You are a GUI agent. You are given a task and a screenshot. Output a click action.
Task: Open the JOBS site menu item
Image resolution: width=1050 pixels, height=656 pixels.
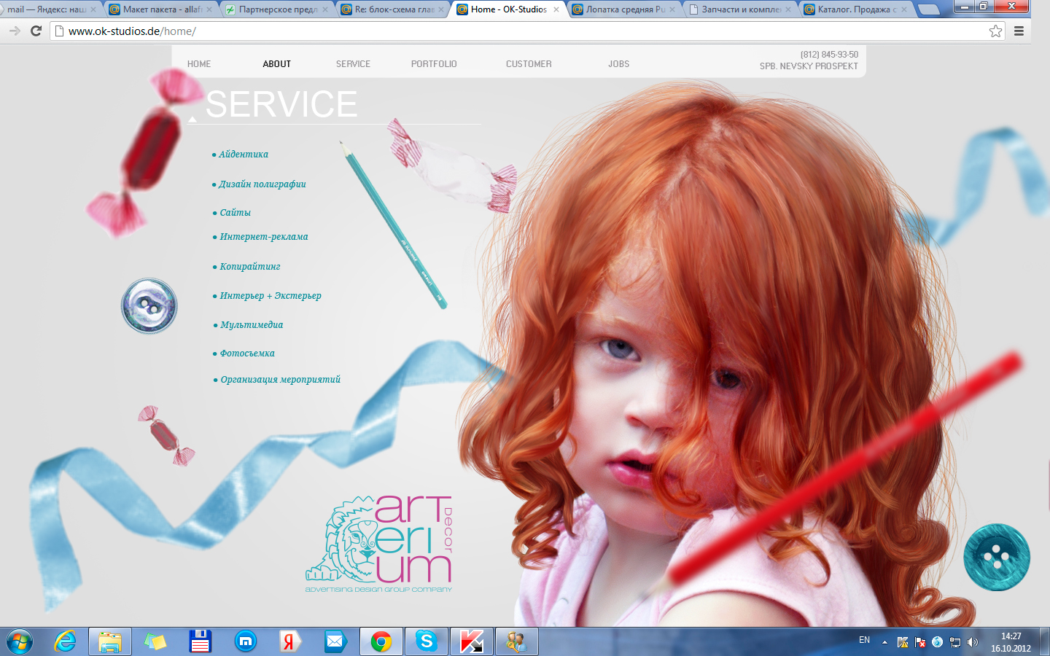pos(619,64)
